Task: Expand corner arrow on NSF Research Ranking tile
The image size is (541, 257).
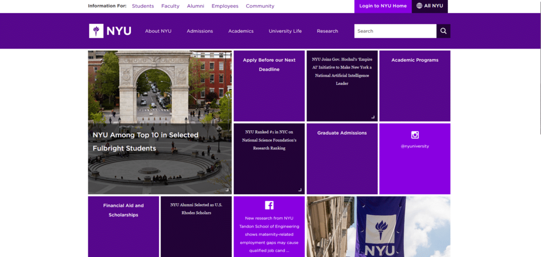Action: (300, 190)
